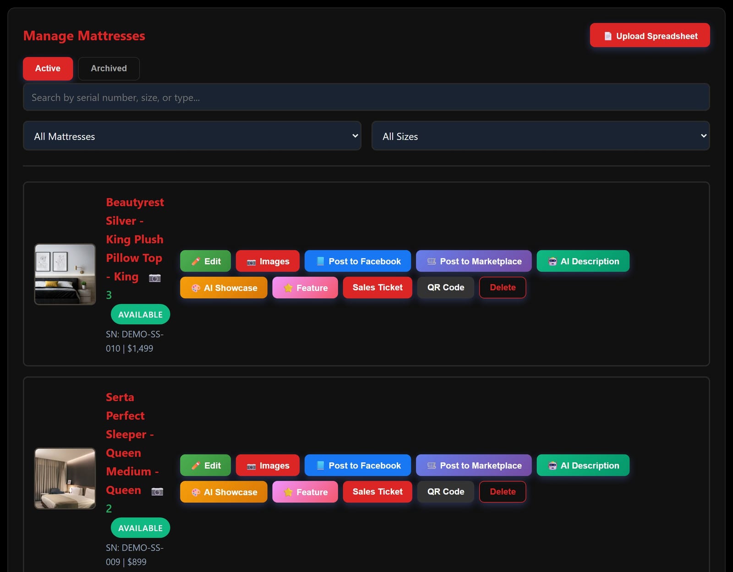Upload a spreadsheet of mattresses

pos(650,35)
